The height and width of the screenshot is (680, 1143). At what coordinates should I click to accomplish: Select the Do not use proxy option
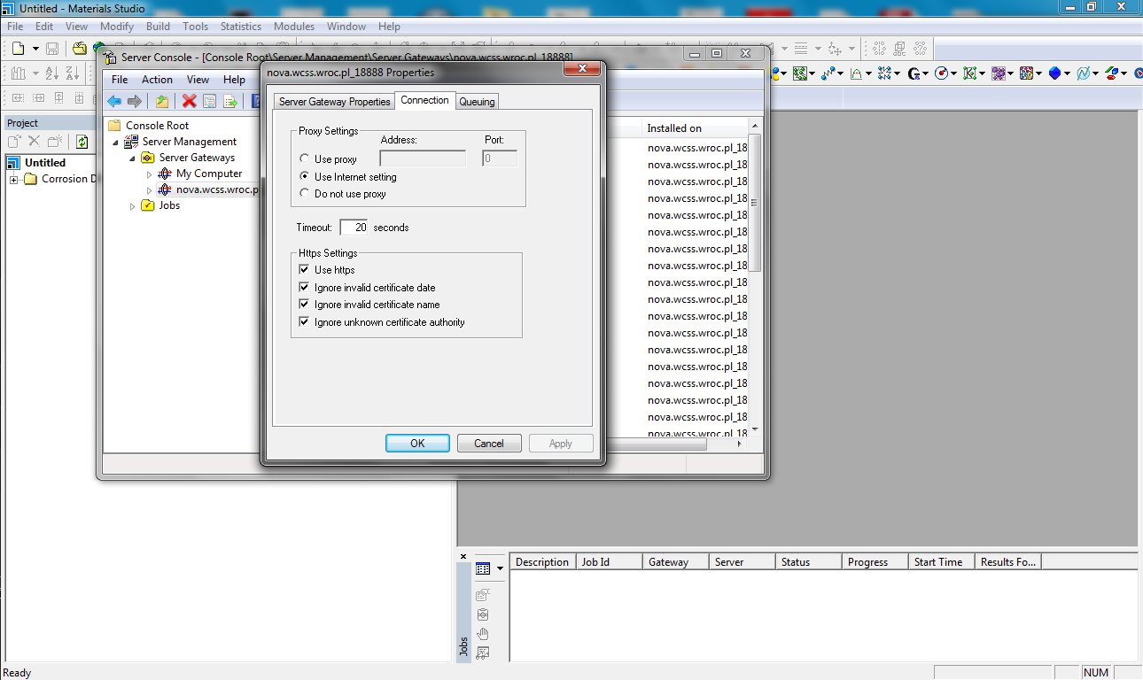(x=305, y=194)
